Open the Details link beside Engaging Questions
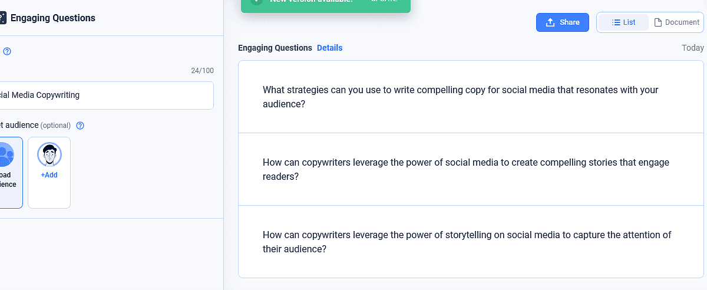707x290 pixels. point(329,48)
